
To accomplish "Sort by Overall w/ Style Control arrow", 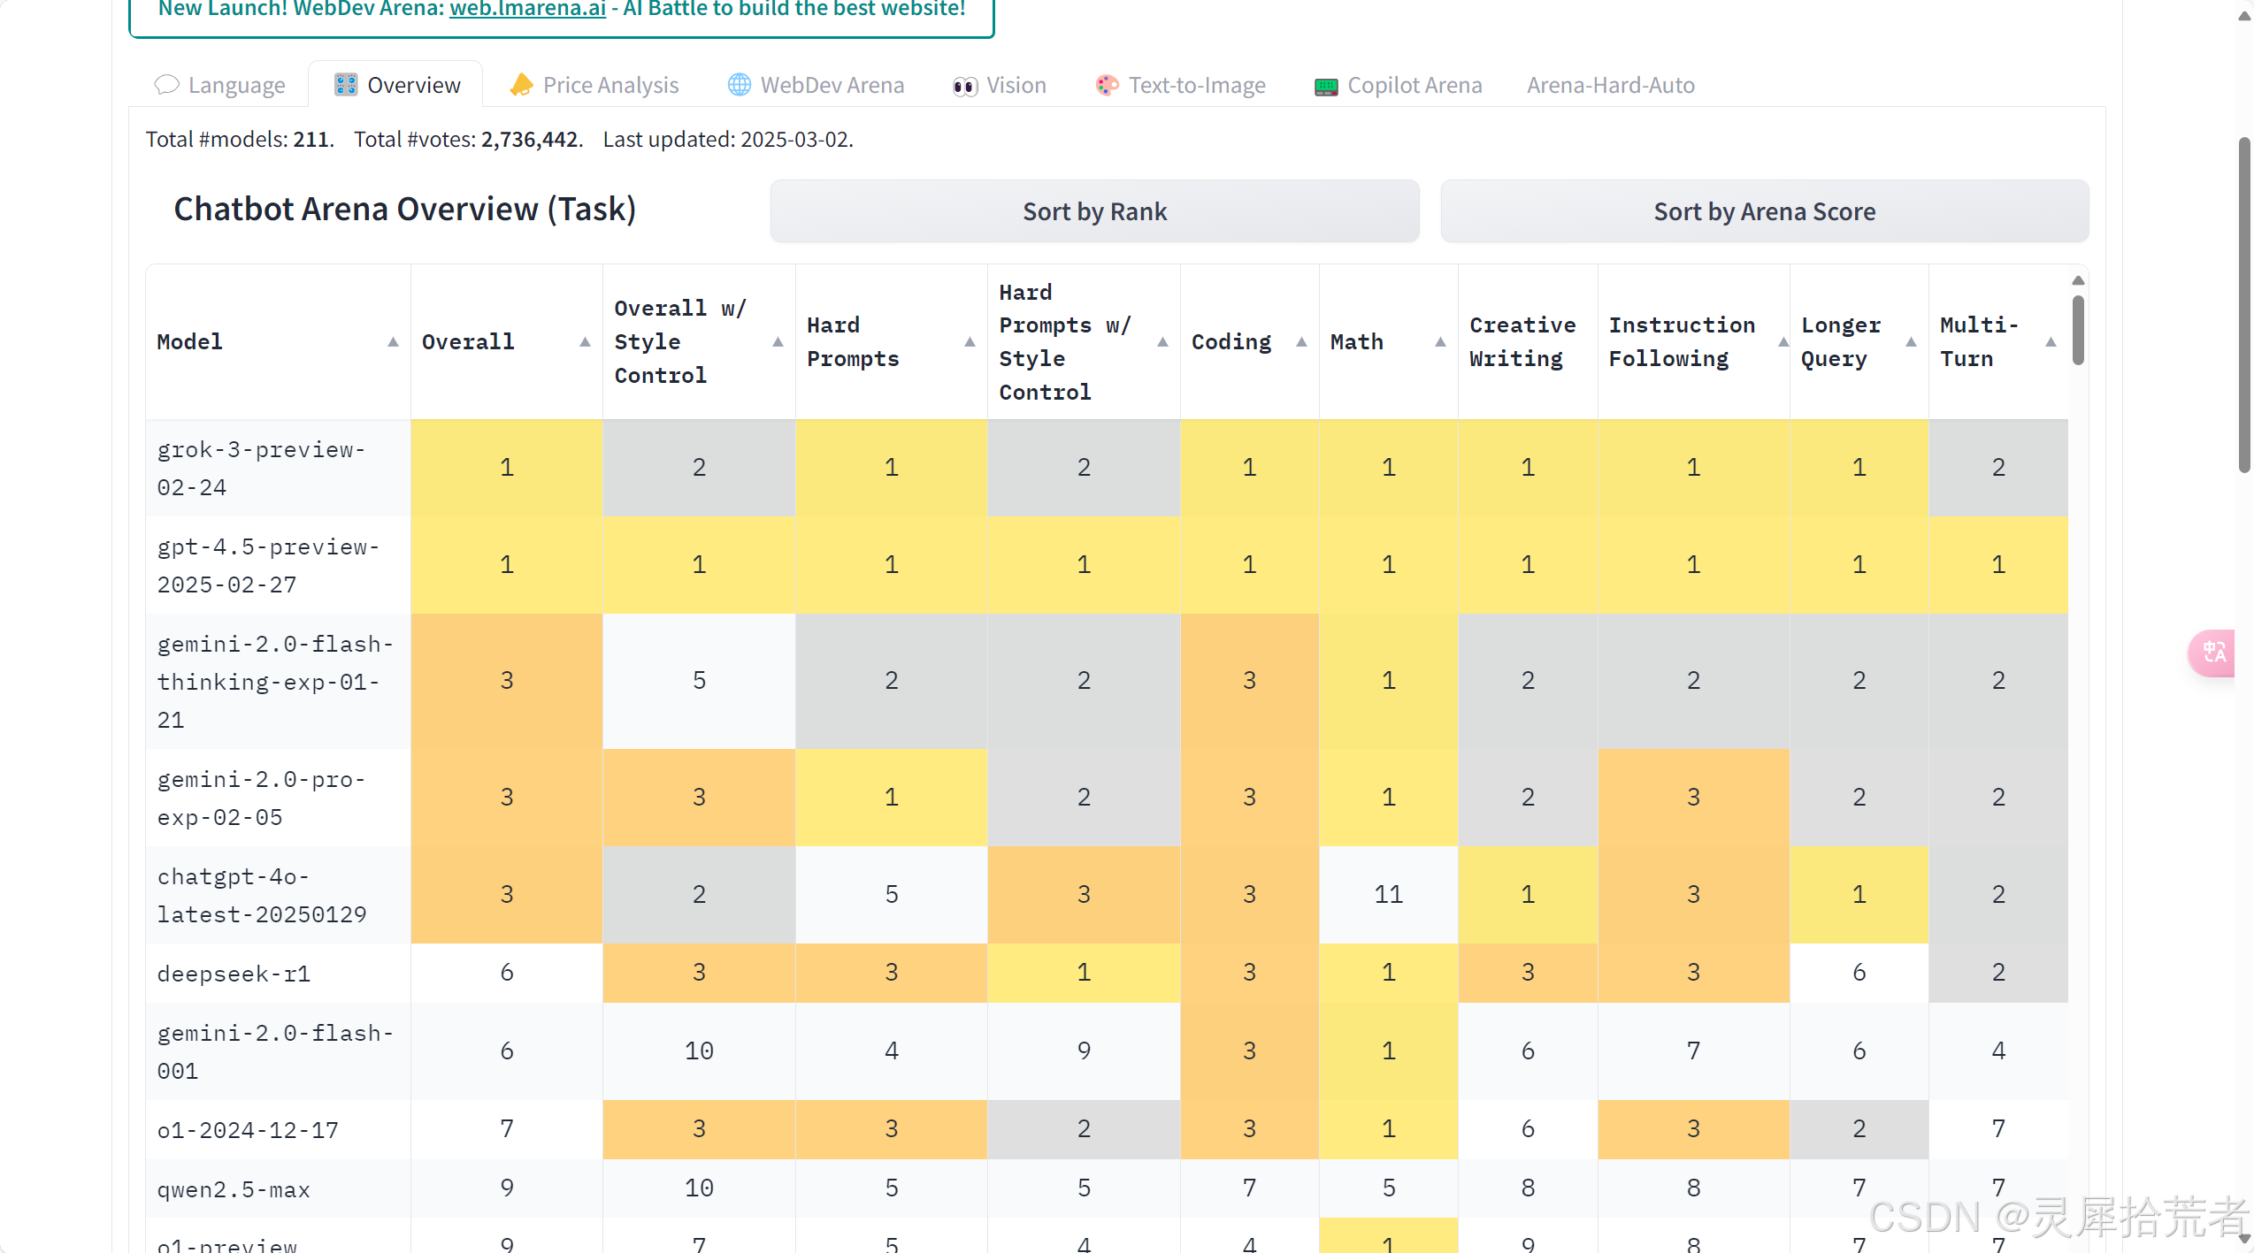I will 778,342.
